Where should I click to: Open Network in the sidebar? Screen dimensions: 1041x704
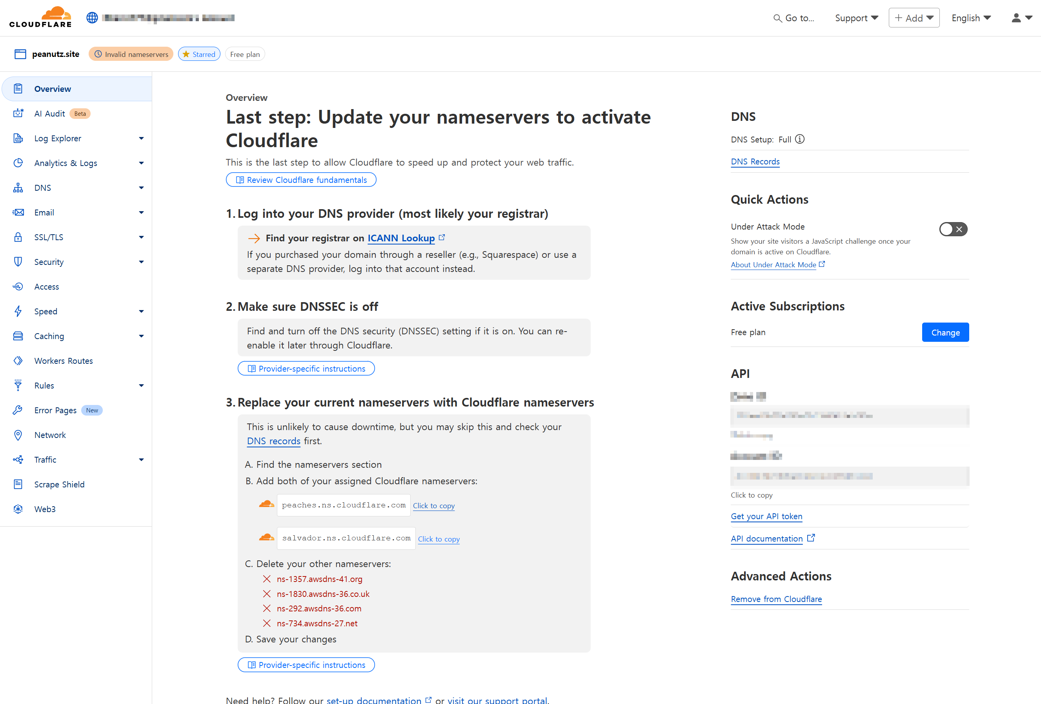click(x=50, y=435)
